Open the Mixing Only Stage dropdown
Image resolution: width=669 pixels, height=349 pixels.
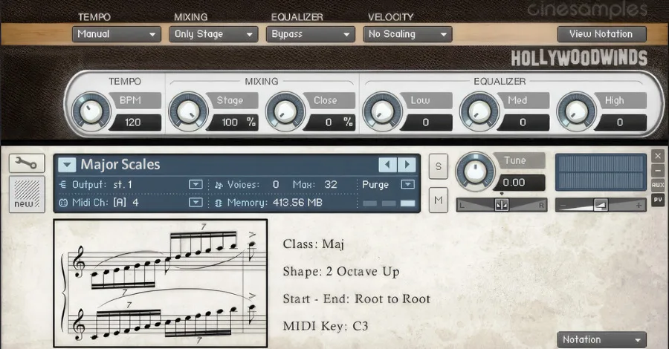[x=213, y=34]
